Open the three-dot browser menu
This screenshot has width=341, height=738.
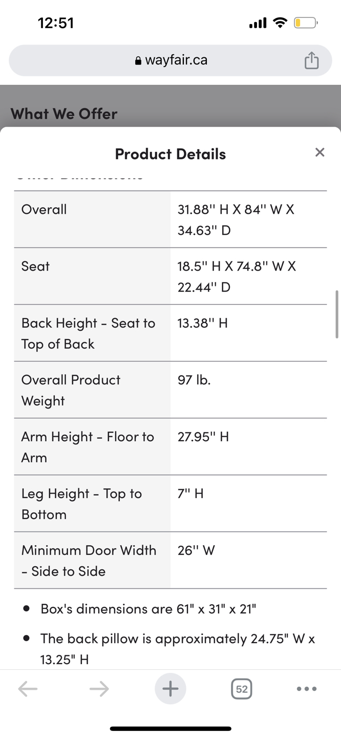tap(307, 689)
